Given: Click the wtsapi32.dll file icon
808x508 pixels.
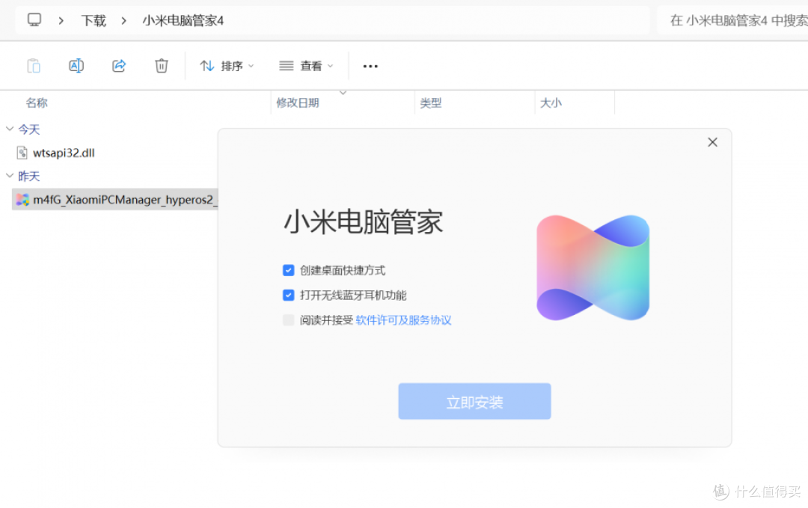Looking at the screenshot, I should [22, 153].
